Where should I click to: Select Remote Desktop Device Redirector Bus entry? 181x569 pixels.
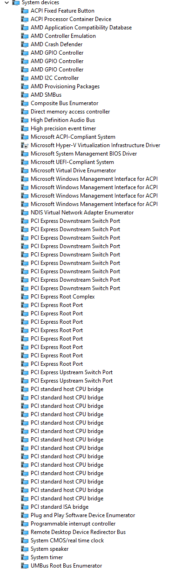pyautogui.click(x=78, y=532)
